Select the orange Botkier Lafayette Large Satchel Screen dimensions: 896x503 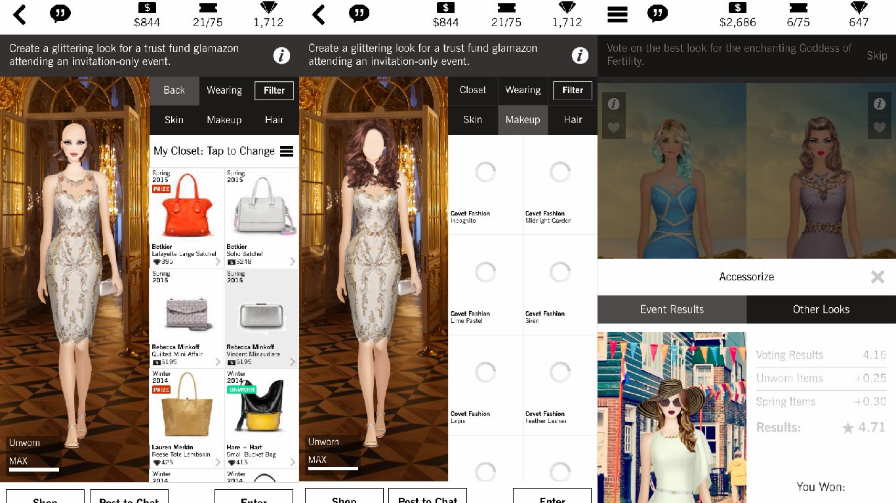coord(187,218)
